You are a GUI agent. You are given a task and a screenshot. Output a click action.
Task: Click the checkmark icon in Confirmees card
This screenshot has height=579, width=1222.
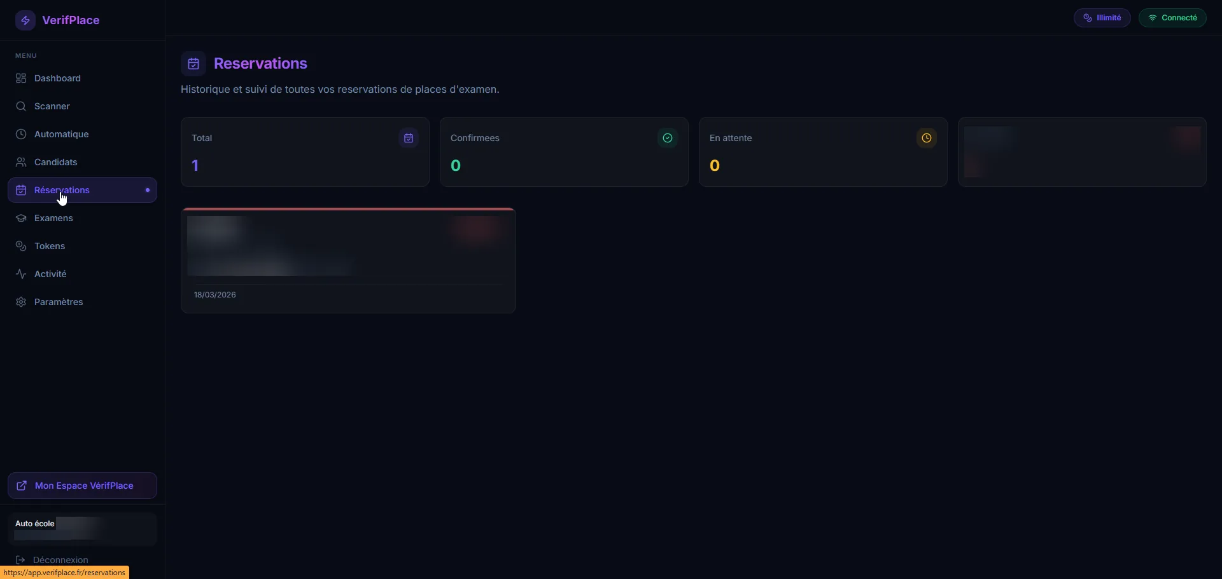tap(667, 138)
